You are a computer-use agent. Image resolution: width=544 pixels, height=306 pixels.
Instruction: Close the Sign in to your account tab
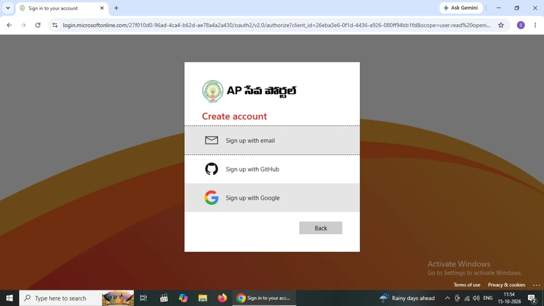102,8
